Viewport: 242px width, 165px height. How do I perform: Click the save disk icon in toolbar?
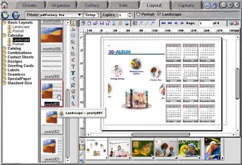[x=102, y=23]
